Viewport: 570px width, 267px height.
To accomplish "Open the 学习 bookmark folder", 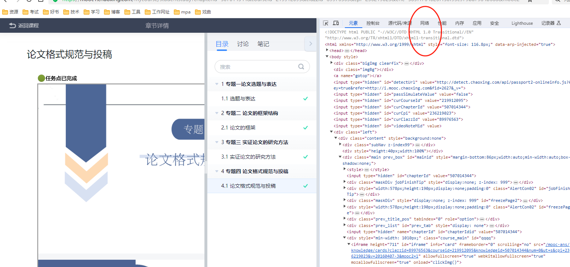I will [92, 12].
